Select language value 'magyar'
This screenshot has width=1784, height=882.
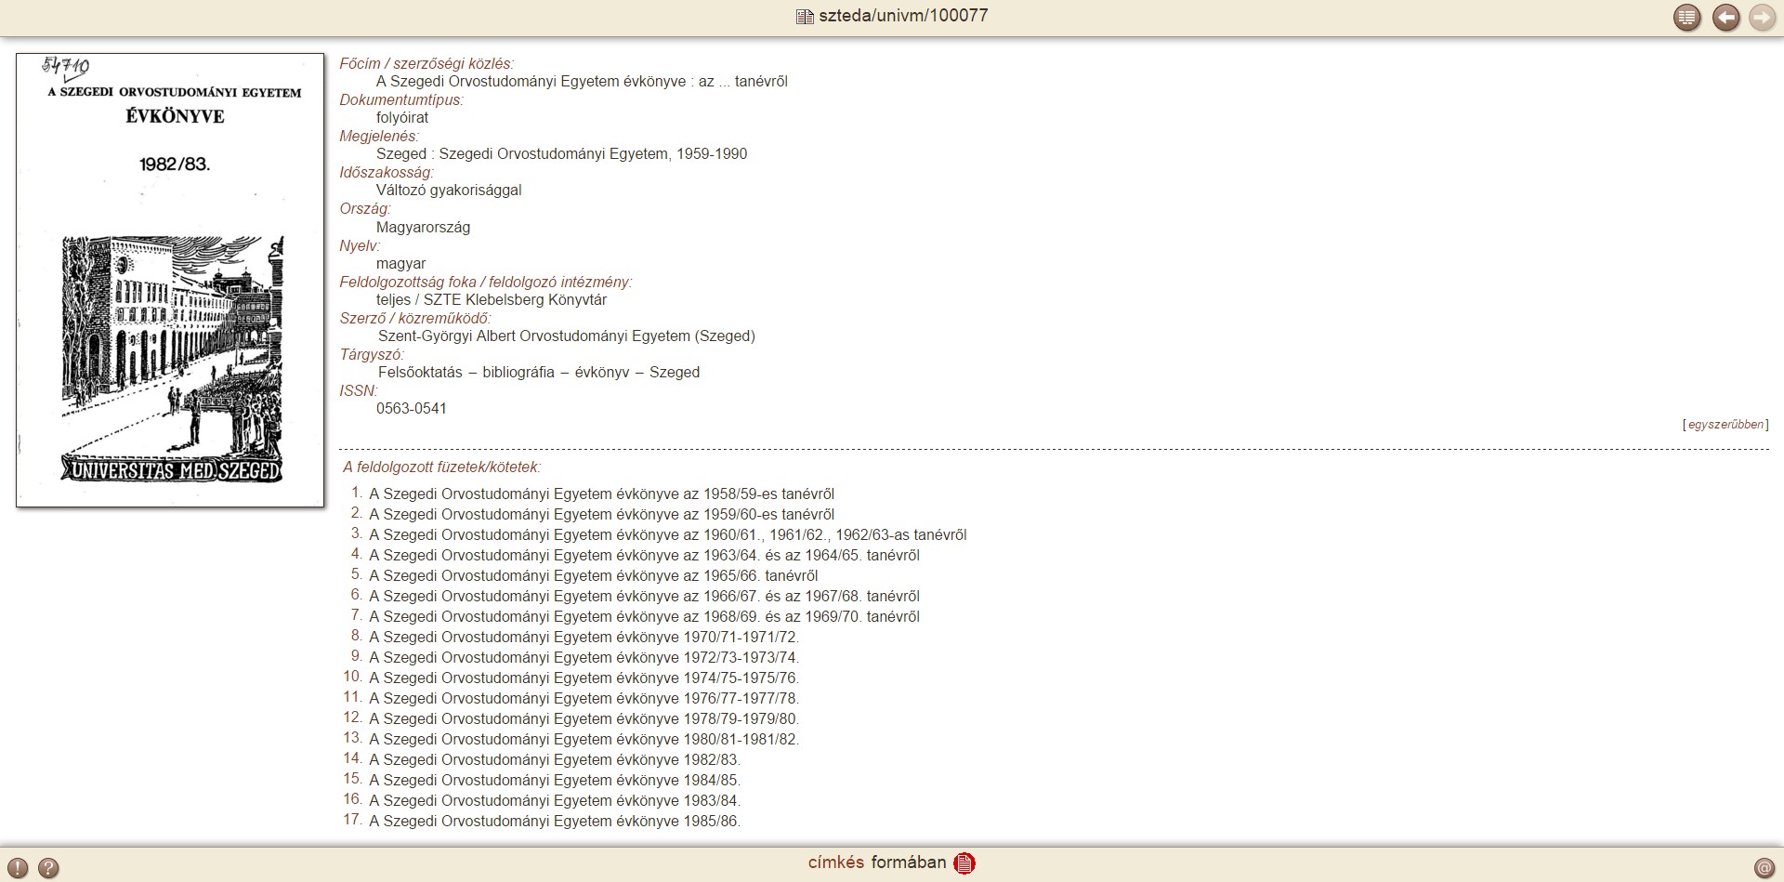coord(401,264)
